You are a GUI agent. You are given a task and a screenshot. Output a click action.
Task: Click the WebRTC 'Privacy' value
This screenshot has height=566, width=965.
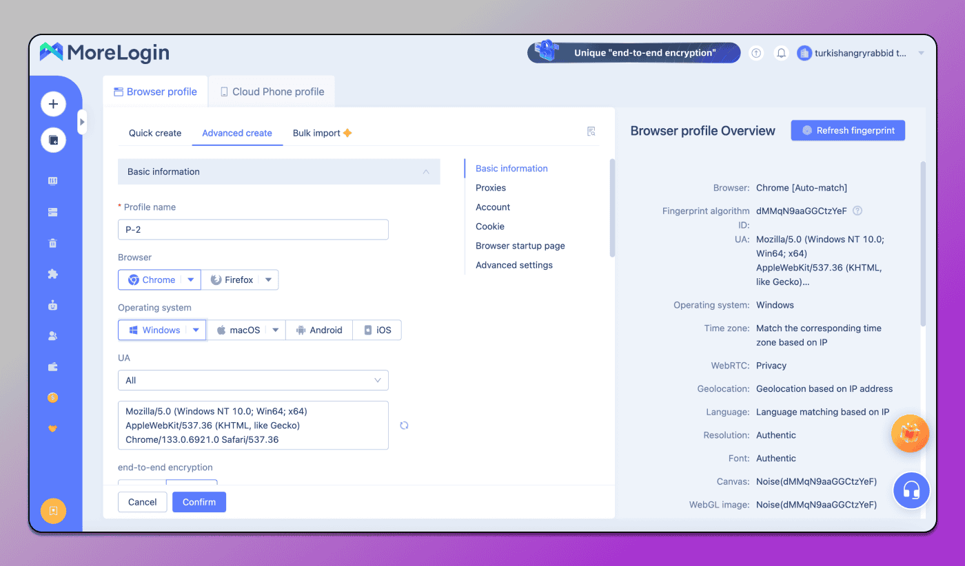click(x=771, y=366)
